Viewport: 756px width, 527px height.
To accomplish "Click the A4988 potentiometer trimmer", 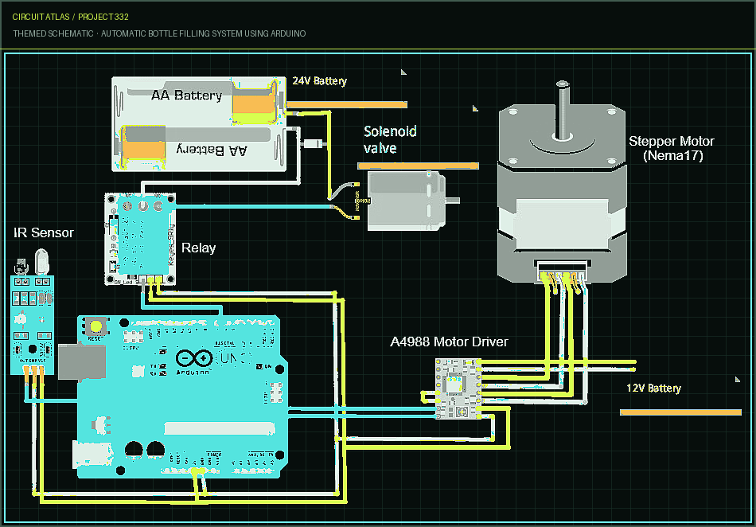I will point(462,411).
